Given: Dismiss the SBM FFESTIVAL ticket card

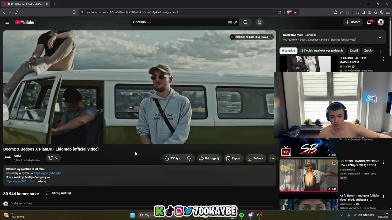Looking at the screenshot, I should click(271, 37).
